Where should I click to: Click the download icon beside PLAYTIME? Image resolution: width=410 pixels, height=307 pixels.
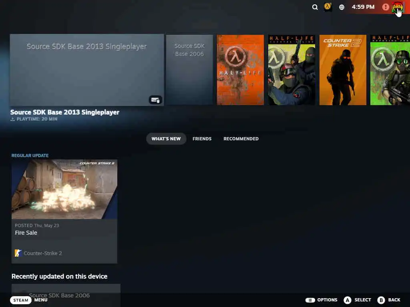click(x=12, y=119)
